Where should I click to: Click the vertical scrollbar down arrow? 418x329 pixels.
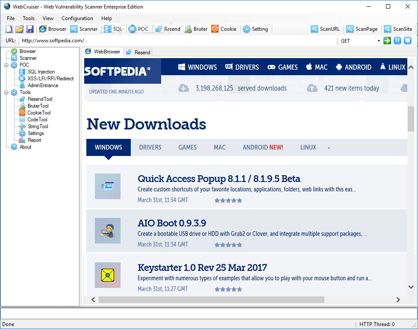click(411, 287)
